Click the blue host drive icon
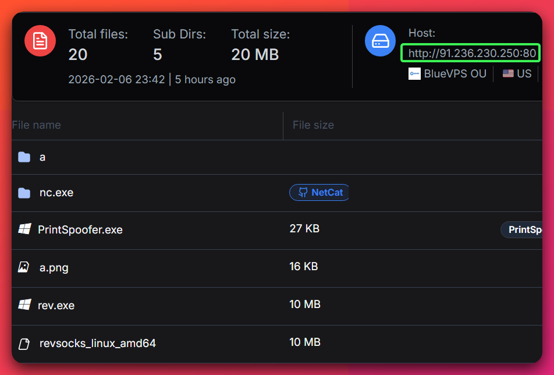Image resolution: width=554 pixels, height=375 pixels. (x=380, y=41)
